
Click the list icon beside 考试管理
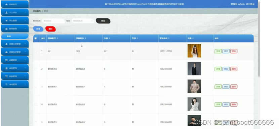(7, 84)
